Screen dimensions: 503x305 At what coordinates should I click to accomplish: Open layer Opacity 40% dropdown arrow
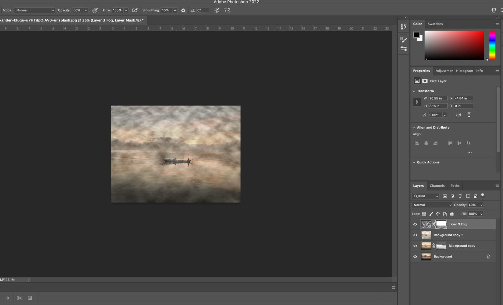click(481, 205)
